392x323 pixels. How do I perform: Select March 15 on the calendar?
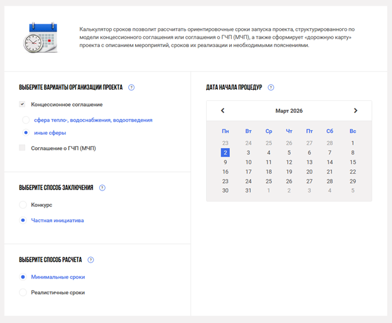pos(352,162)
